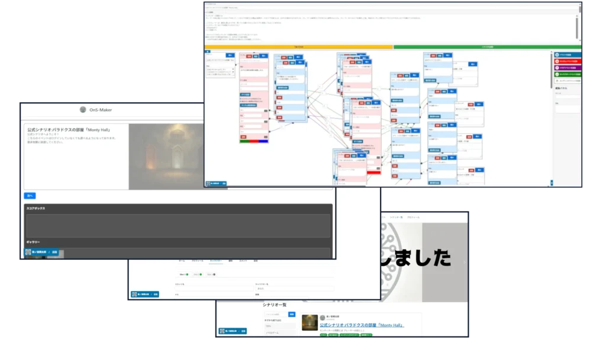Click the scenario author avatar icon
Image resolution: width=606 pixels, height=340 pixels.
point(323,318)
